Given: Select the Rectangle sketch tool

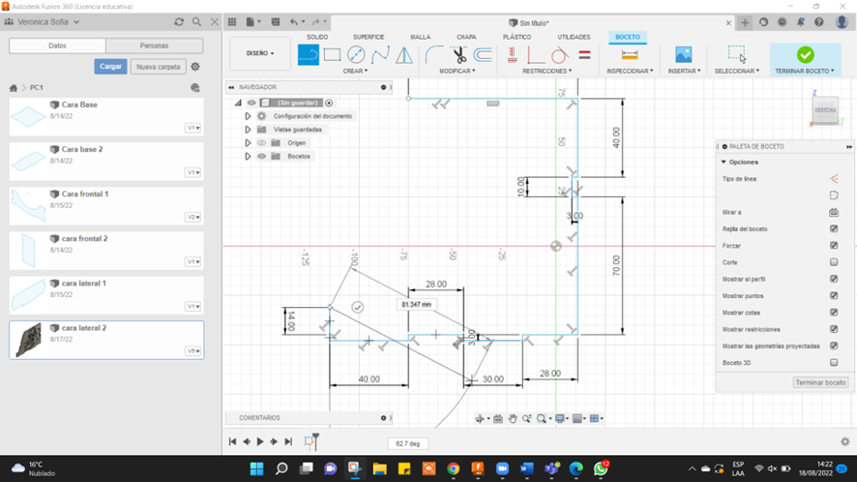Looking at the screenshot, I should click(332, 55).
